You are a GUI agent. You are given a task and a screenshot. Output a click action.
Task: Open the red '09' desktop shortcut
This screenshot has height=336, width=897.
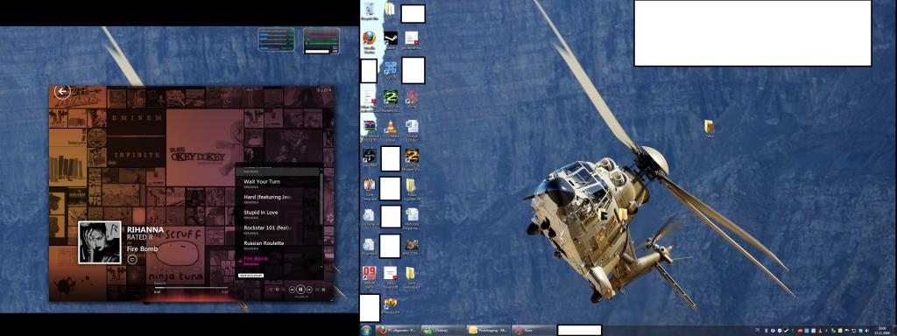pos(370,277)
